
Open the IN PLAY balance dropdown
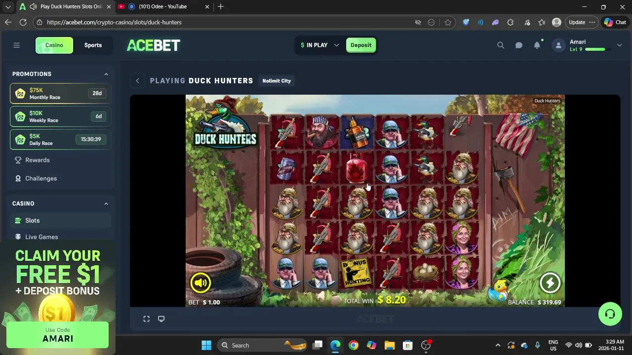coord(319,45)
